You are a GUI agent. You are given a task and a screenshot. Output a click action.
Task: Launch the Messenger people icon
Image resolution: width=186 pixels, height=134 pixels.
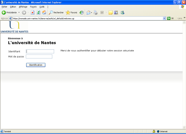pyautogui.click(x=122, y=12)
